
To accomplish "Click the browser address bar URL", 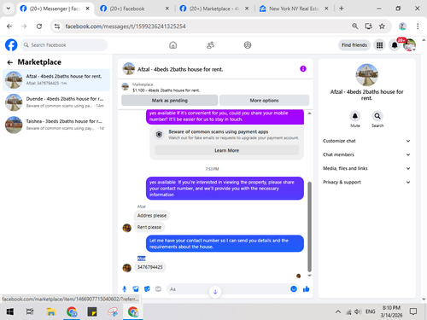I will pos(126,26).
